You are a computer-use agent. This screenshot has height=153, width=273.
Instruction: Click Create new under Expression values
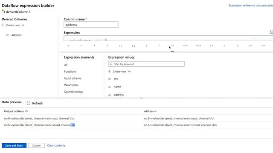(119, 71)
